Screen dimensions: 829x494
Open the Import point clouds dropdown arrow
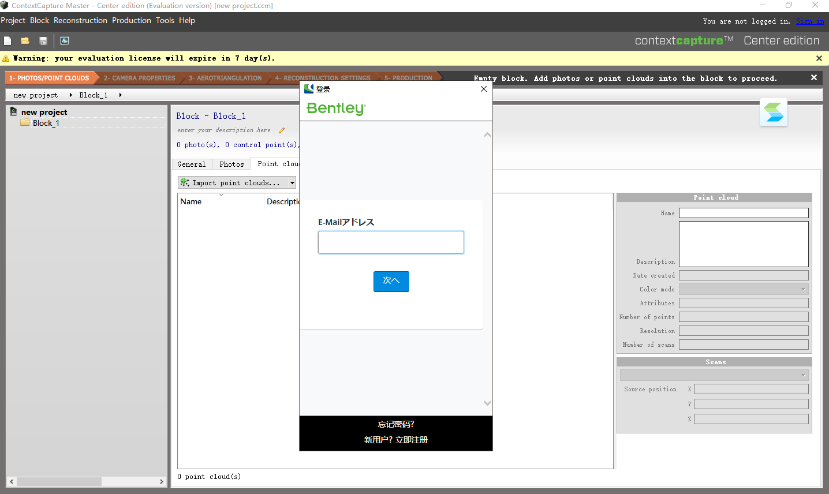click(293, 183)
